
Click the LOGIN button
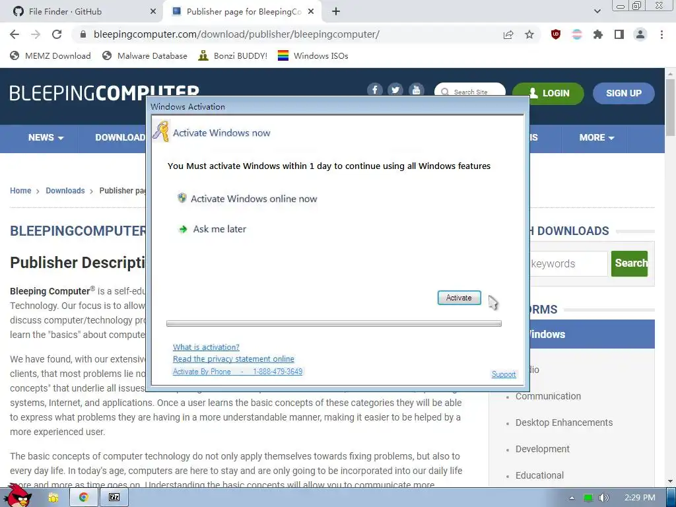(x=548, y=93)
